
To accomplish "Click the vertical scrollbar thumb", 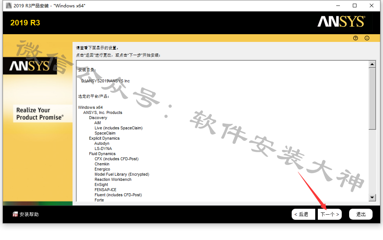I will [372, 99].
